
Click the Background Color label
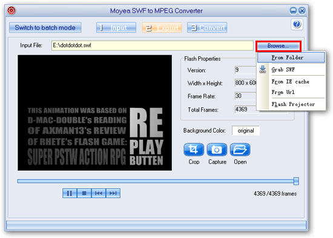(204, 130)
